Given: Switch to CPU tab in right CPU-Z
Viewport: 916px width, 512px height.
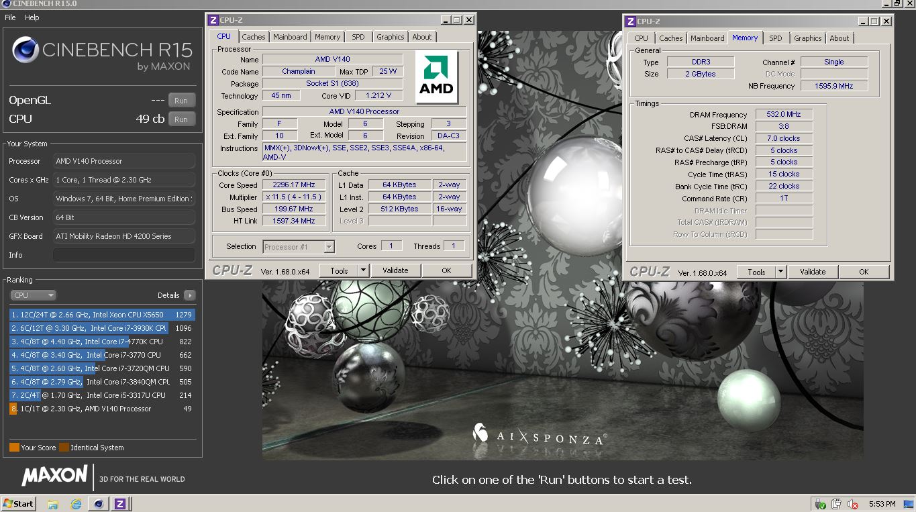Looking at the screenshot, I should click(641, 38).
